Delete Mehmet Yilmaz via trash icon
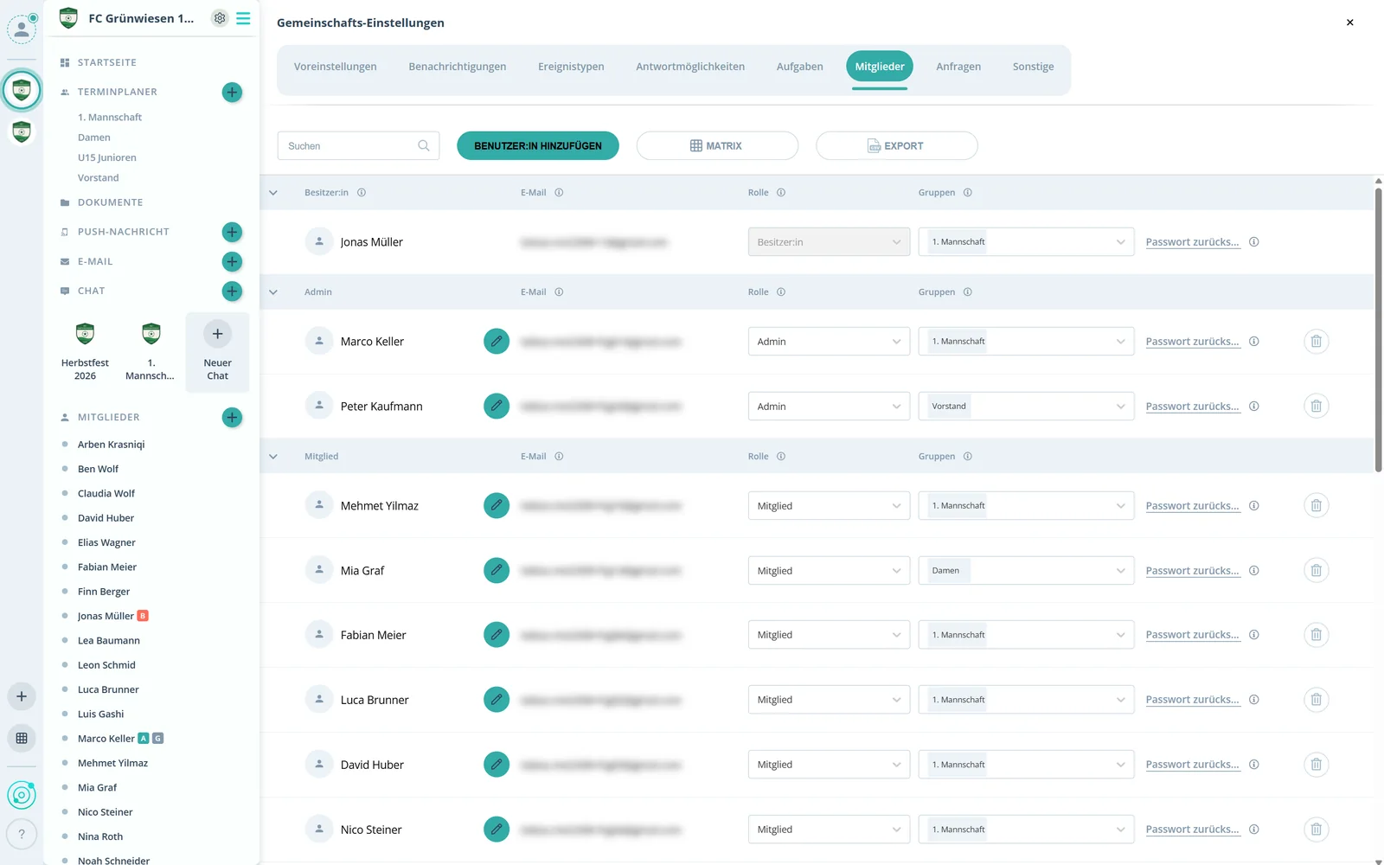 [x=1316, y=505]
